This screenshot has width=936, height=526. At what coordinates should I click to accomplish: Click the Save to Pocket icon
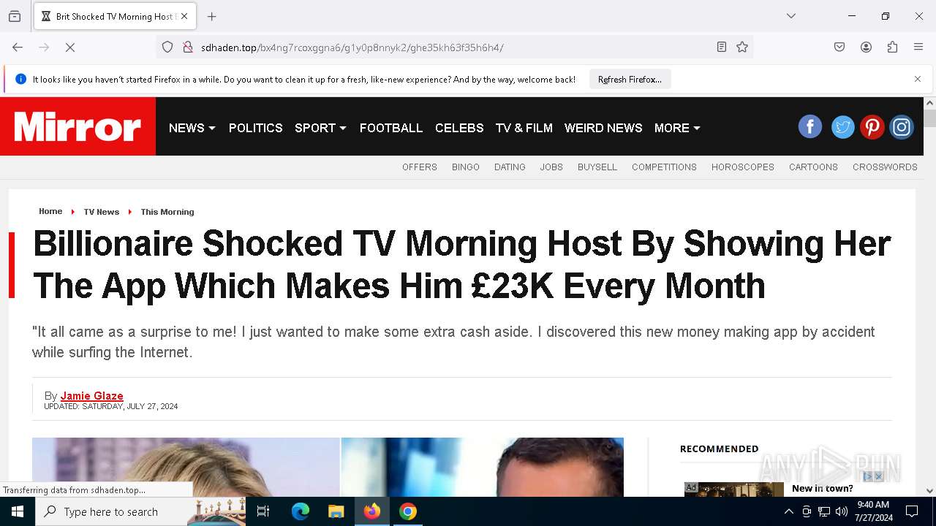[839, 47]
